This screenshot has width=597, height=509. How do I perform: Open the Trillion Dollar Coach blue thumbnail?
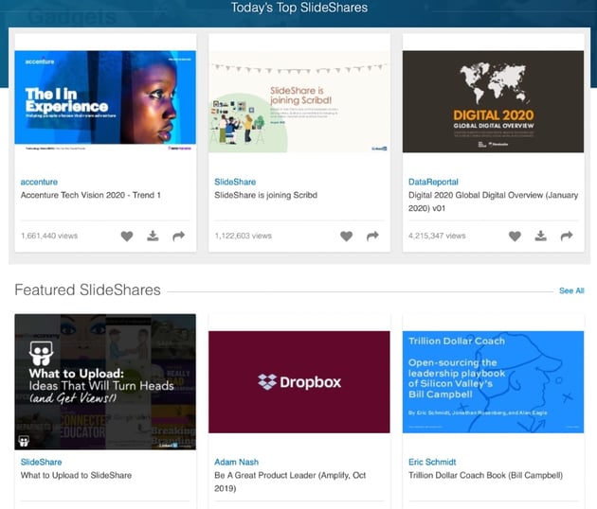[493, 381]
